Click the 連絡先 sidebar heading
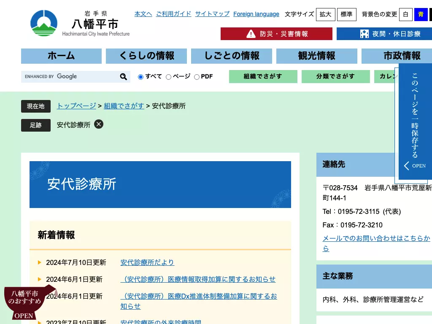 [x=334, y=165]
